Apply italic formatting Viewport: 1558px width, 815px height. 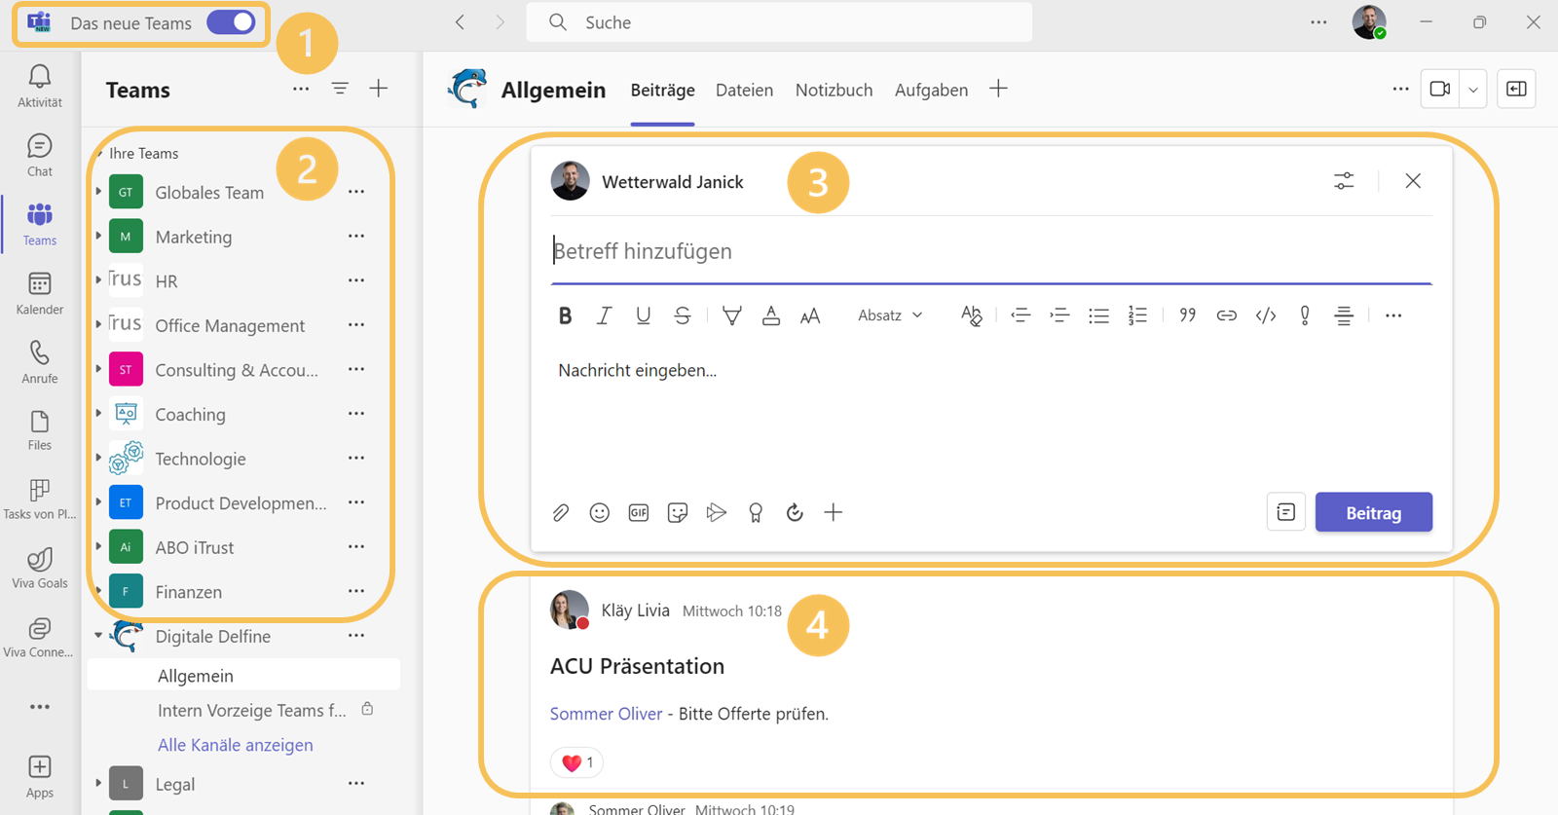pyautogui.click(x=604, y=315)
